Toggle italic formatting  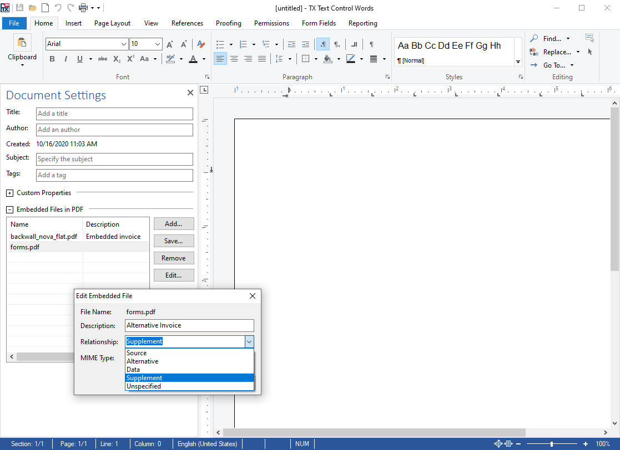(x=65, y=59)
